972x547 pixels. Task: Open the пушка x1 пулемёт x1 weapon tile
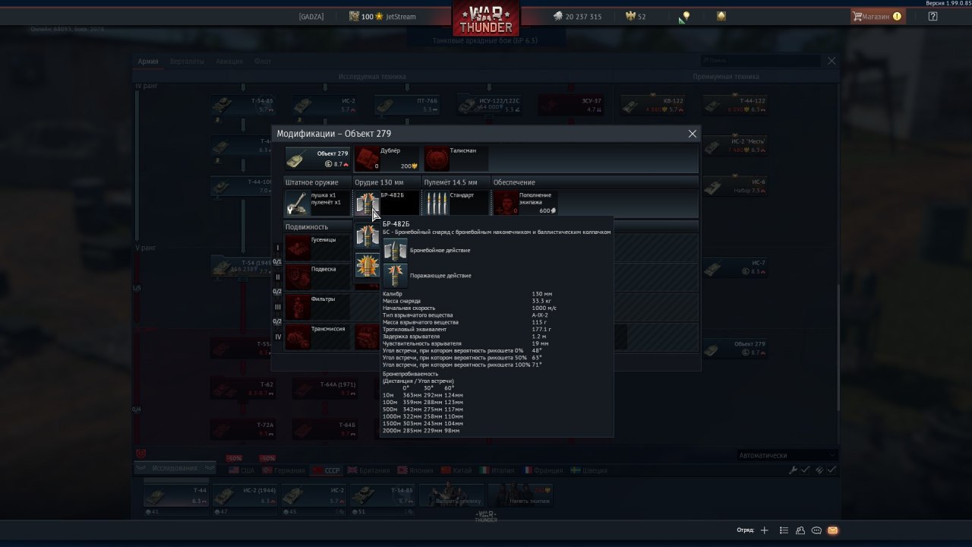click(x=317, y=203)
